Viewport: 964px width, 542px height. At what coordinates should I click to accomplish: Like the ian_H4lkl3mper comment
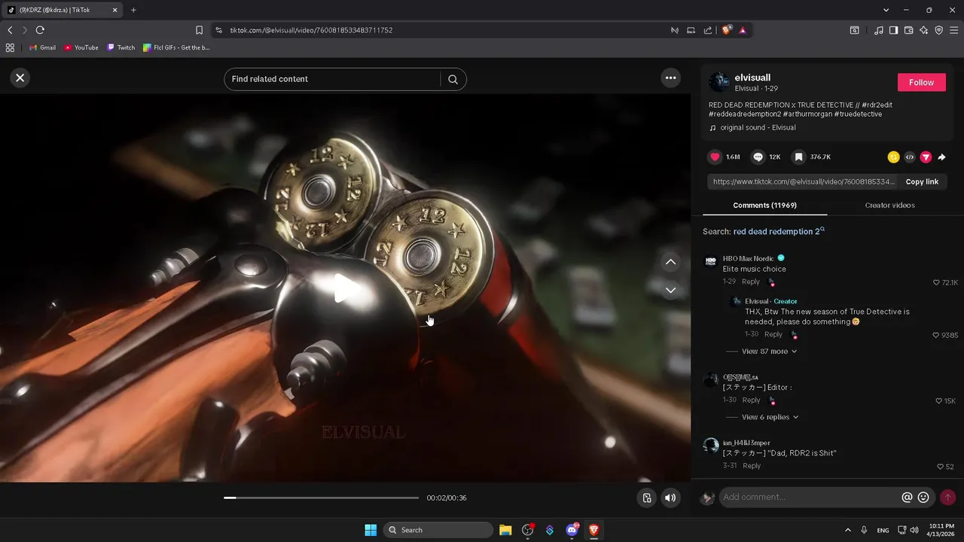(941, 467)
